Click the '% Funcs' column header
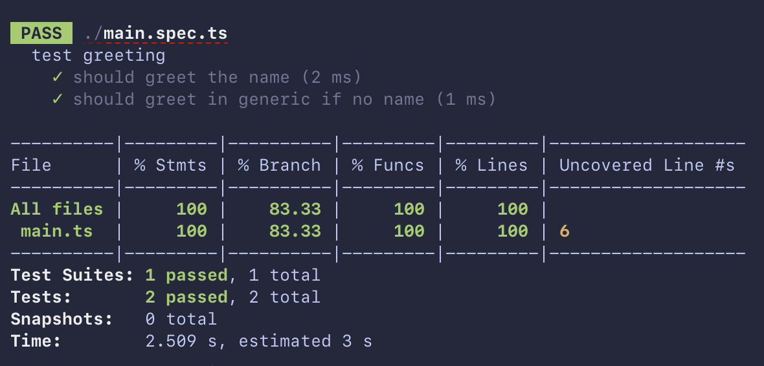The height and width of the screenshot is (366, 764). click(388, 165)
